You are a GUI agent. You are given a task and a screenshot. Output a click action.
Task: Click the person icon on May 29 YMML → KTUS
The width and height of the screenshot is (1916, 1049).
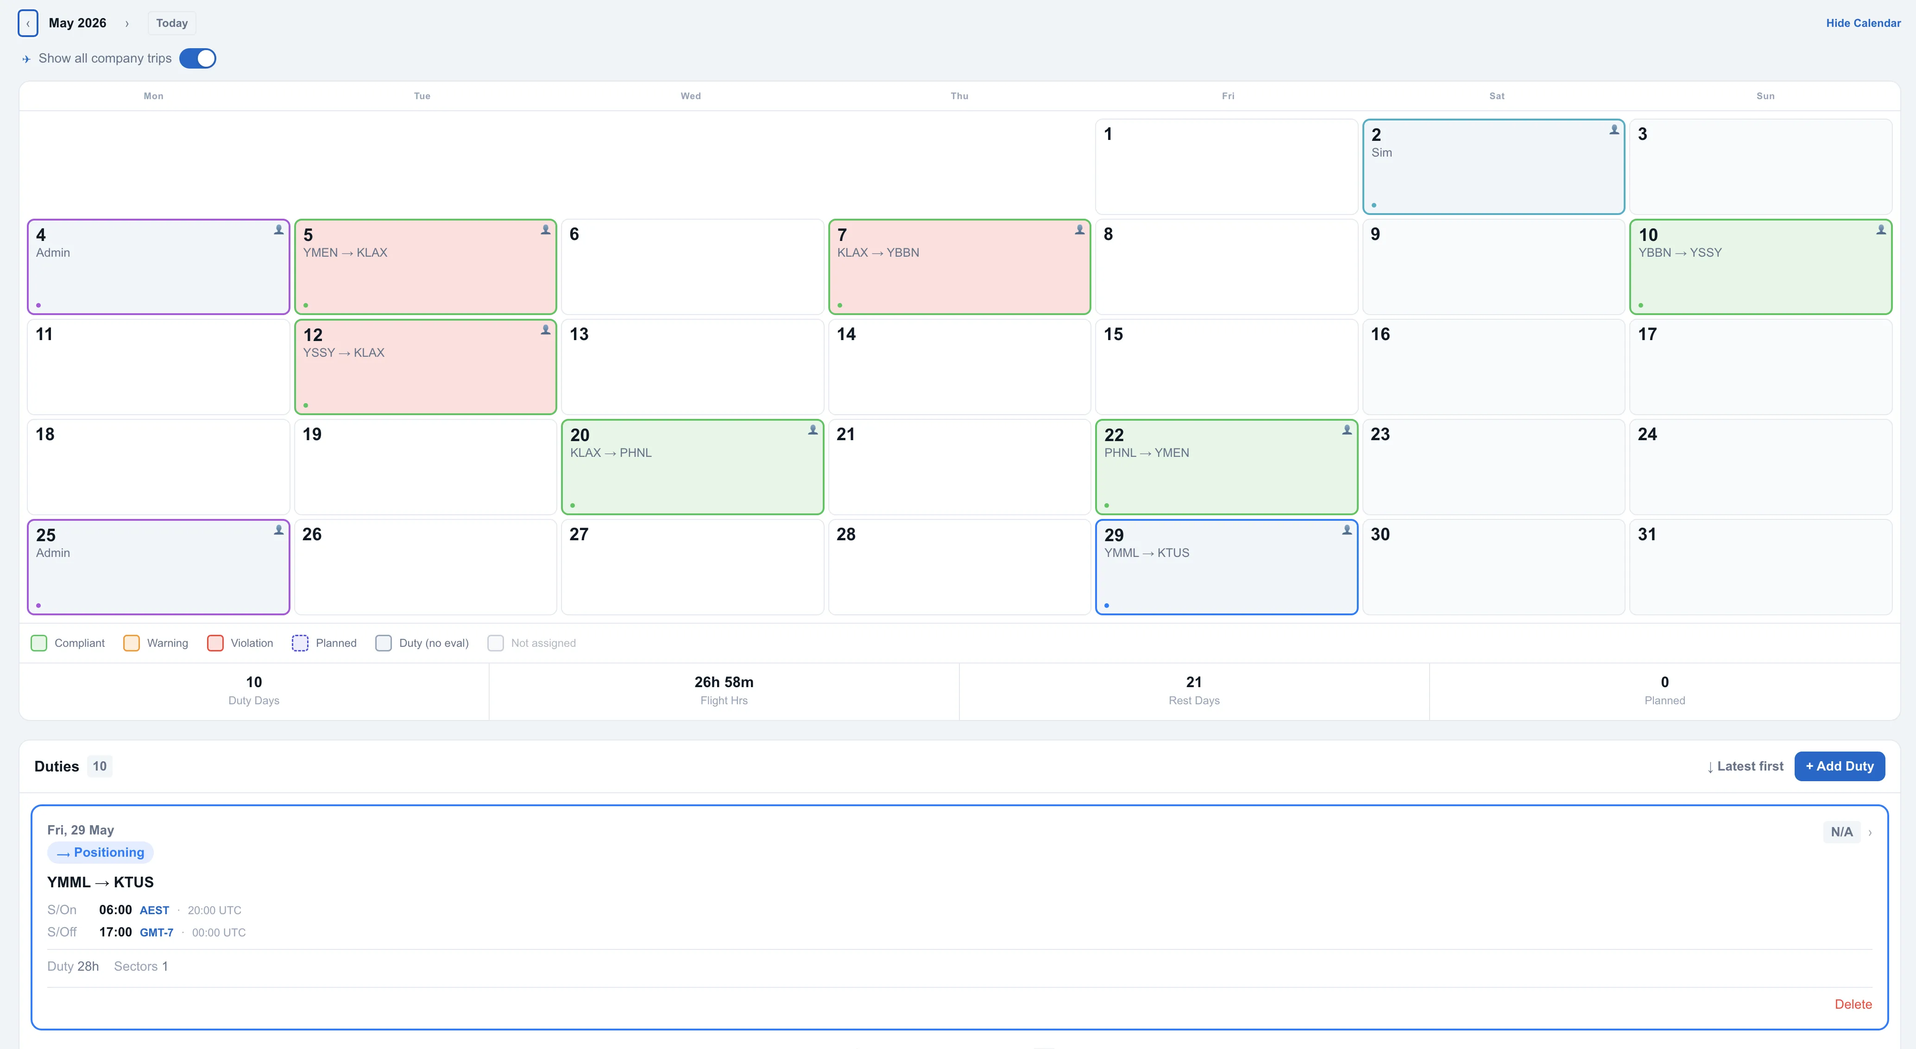click(x=1347, y=530)
